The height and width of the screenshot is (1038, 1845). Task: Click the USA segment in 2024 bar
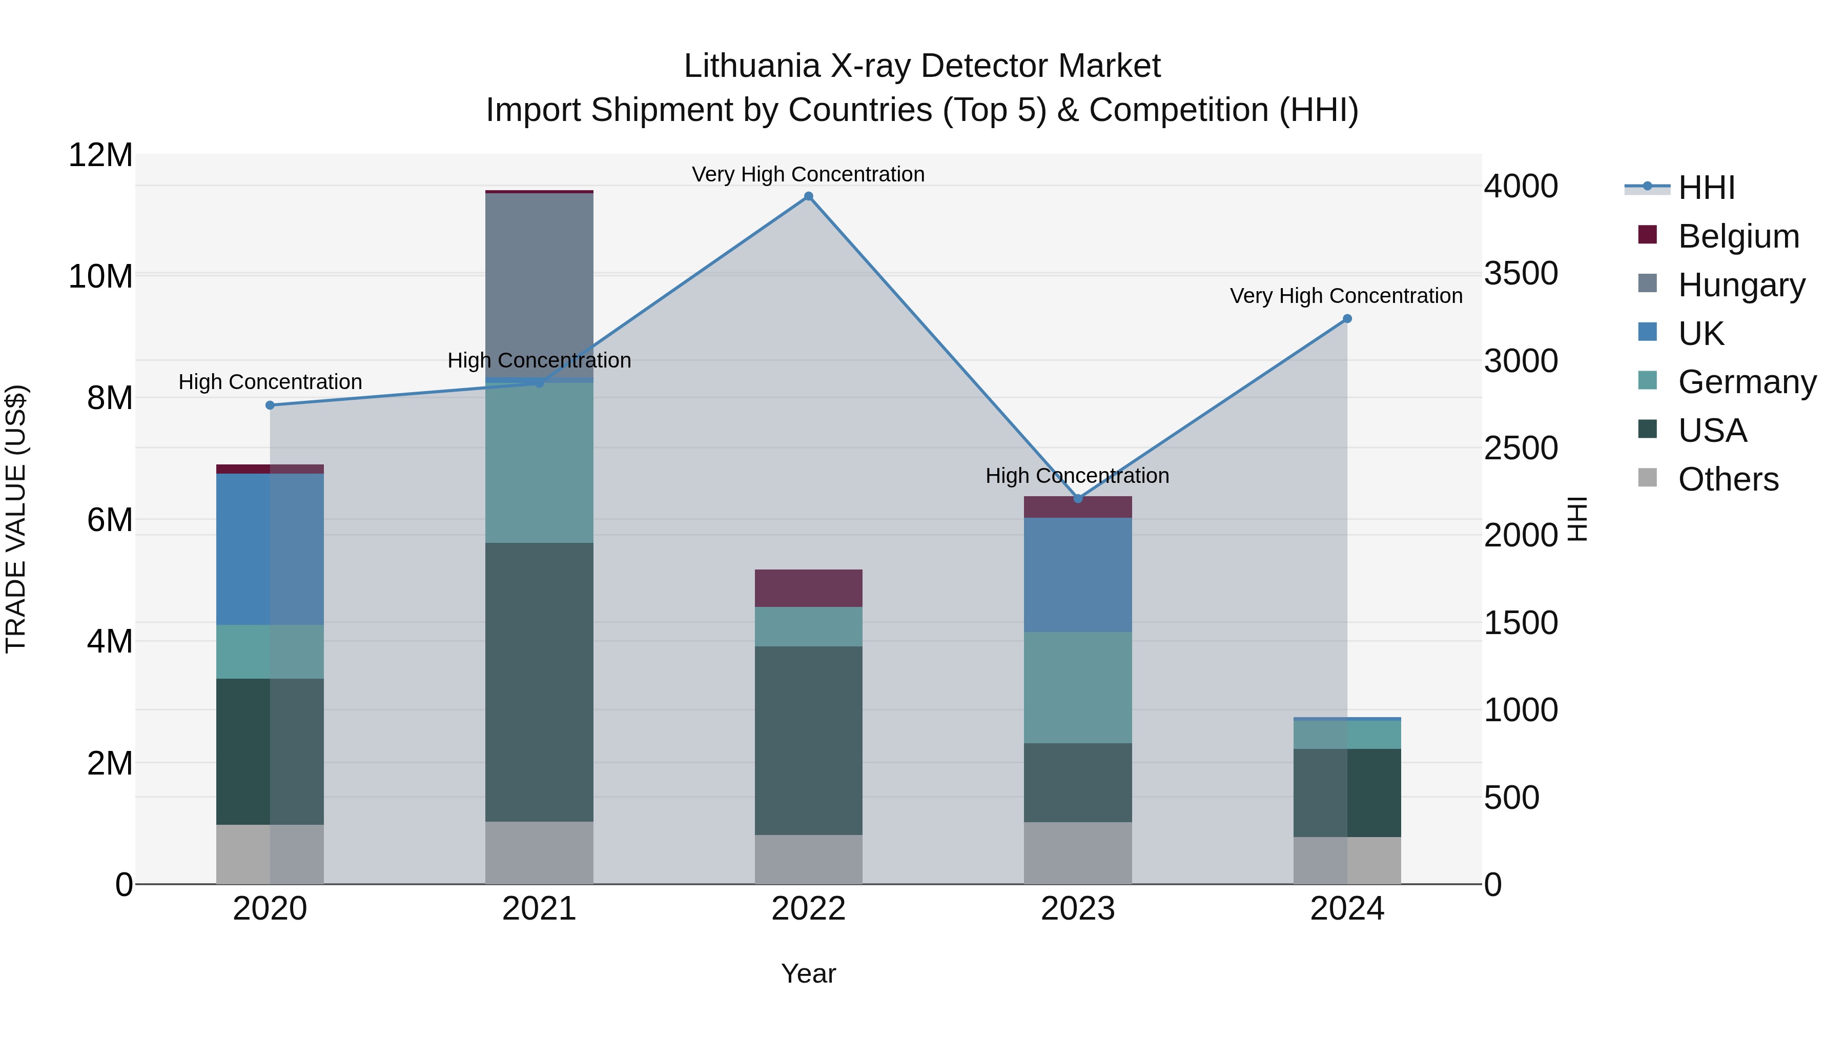tap(1347, 793)
